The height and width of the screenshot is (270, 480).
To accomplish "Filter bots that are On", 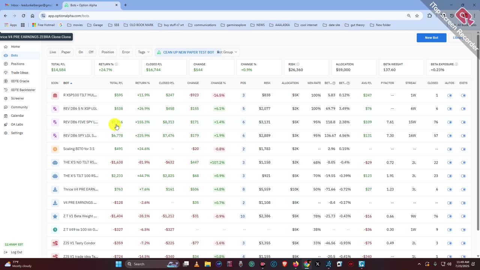I will point(81,52).
